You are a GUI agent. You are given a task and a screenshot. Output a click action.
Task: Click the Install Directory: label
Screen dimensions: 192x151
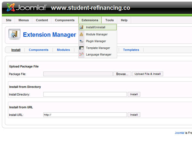tap(20, 95)
